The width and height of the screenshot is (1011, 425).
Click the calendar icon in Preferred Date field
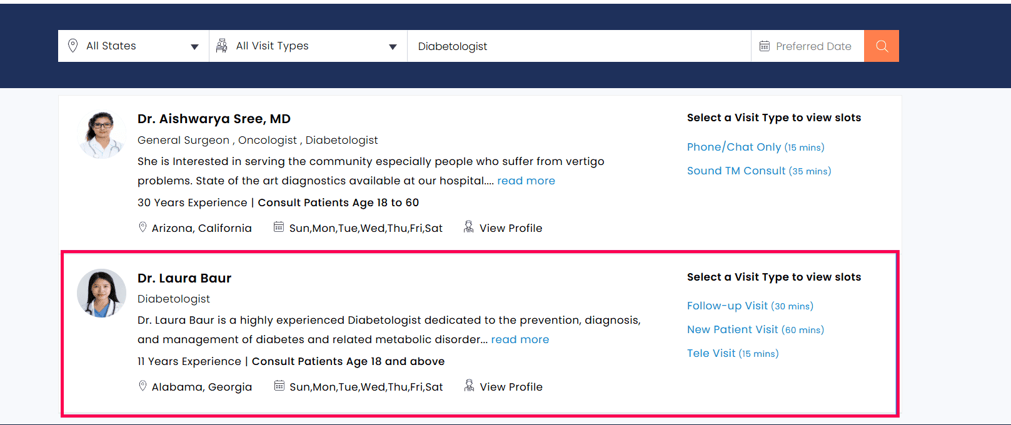tap(765, 46)
